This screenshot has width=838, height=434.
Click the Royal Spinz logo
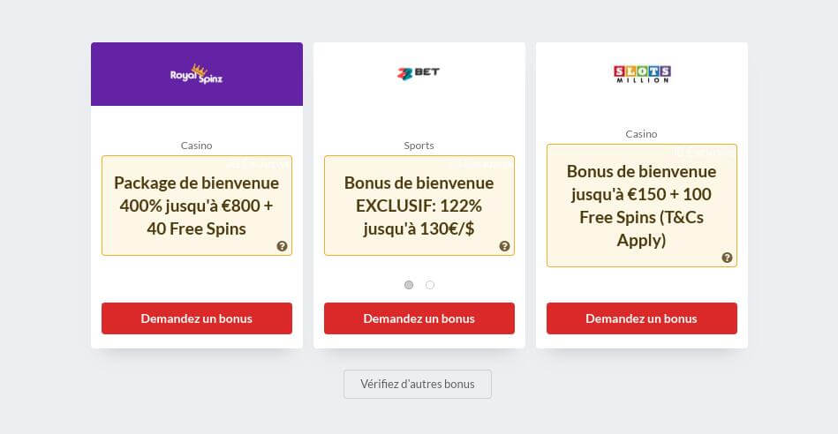pos(196,74)
